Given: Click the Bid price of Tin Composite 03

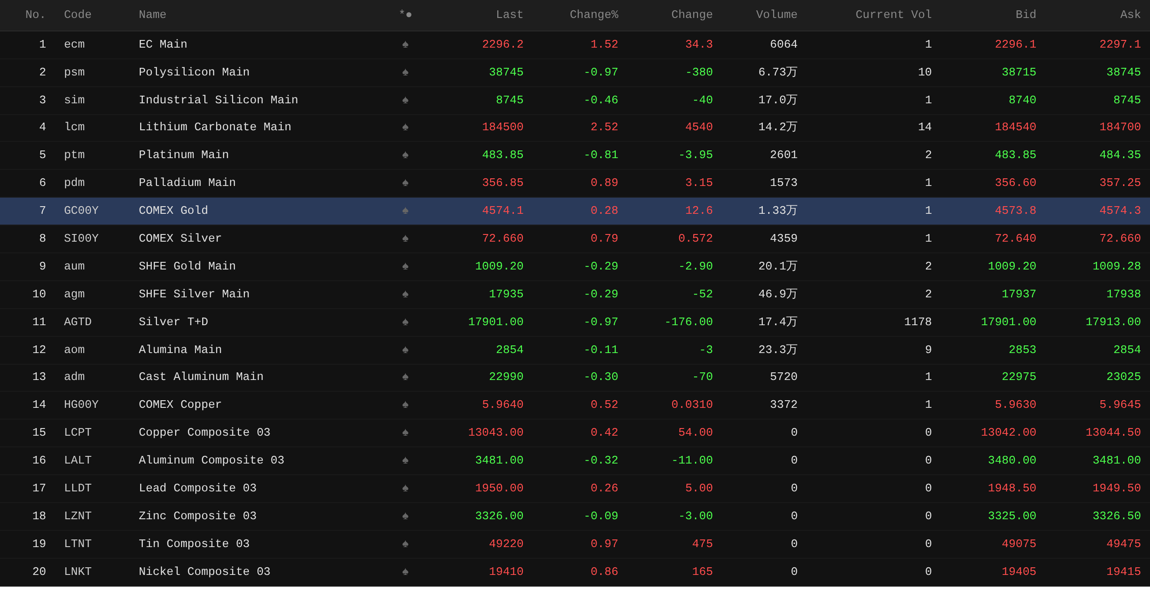Looking at the screenshot, I should pyautogui.click(x=1018, y=544).
